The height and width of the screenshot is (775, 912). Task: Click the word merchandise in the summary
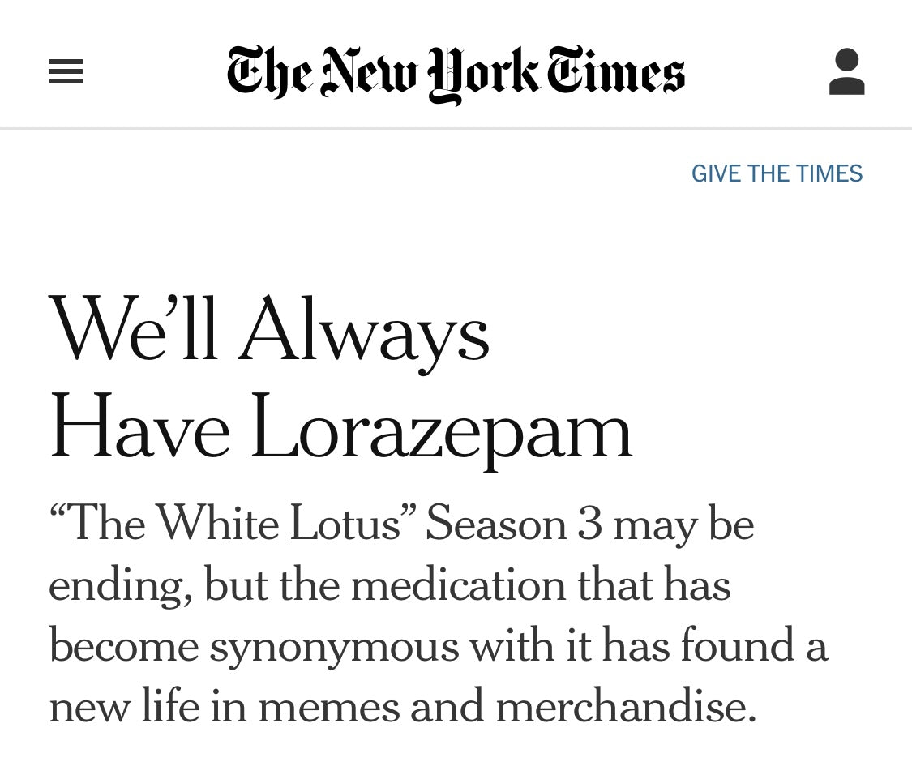tap(627, 705)
